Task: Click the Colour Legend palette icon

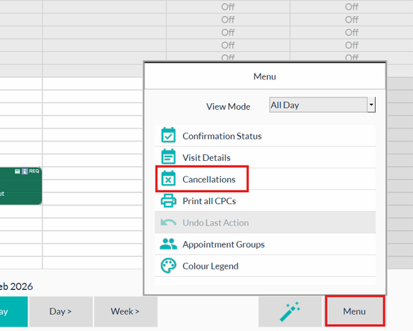Action: click(x=168, y=266)
